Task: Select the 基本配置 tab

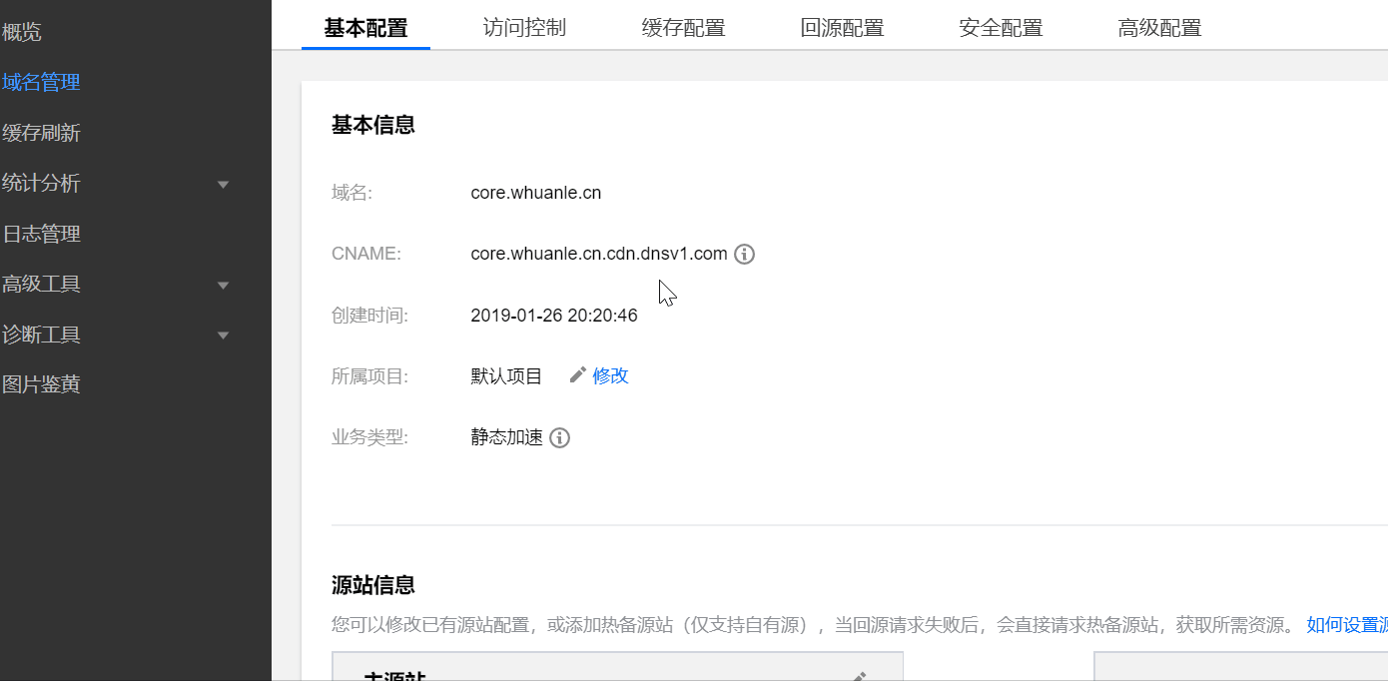Action: click(x=365, y=27)
